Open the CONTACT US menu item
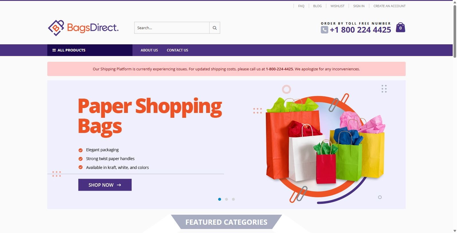 click(x=177, y=50)
